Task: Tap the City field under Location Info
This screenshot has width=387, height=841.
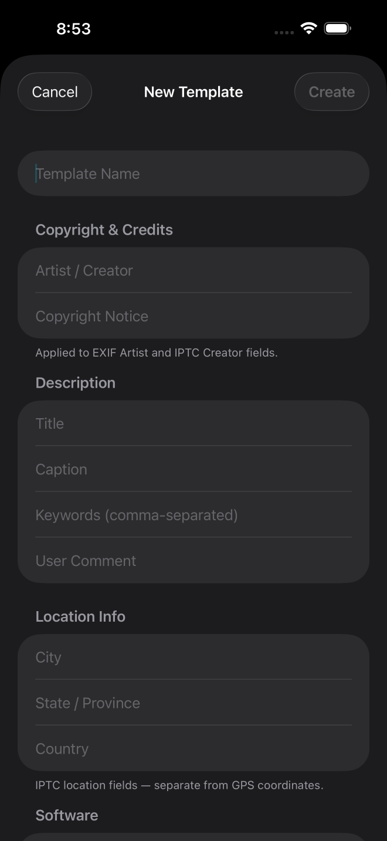Action: (x=193, y=657)
